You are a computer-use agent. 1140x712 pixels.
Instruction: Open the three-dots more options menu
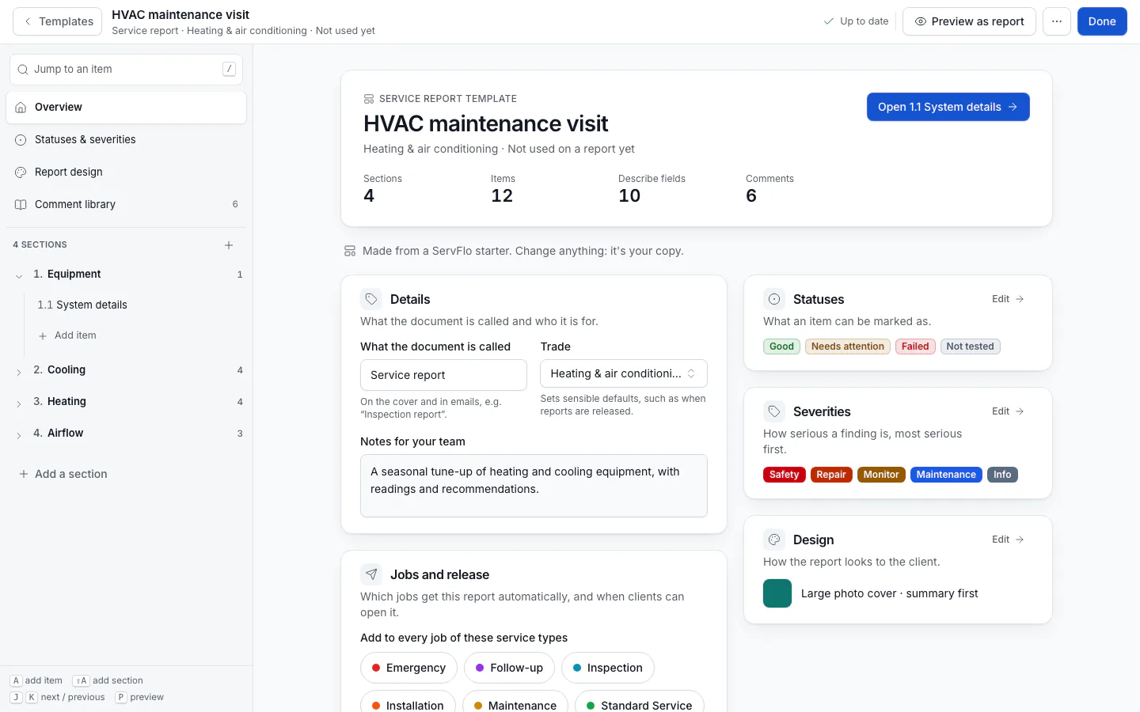1057,21
